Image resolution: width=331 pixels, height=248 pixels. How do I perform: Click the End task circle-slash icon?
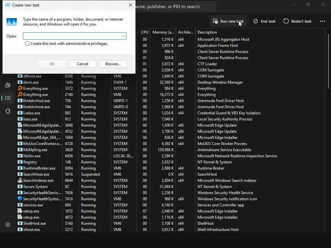coord(255,21)
